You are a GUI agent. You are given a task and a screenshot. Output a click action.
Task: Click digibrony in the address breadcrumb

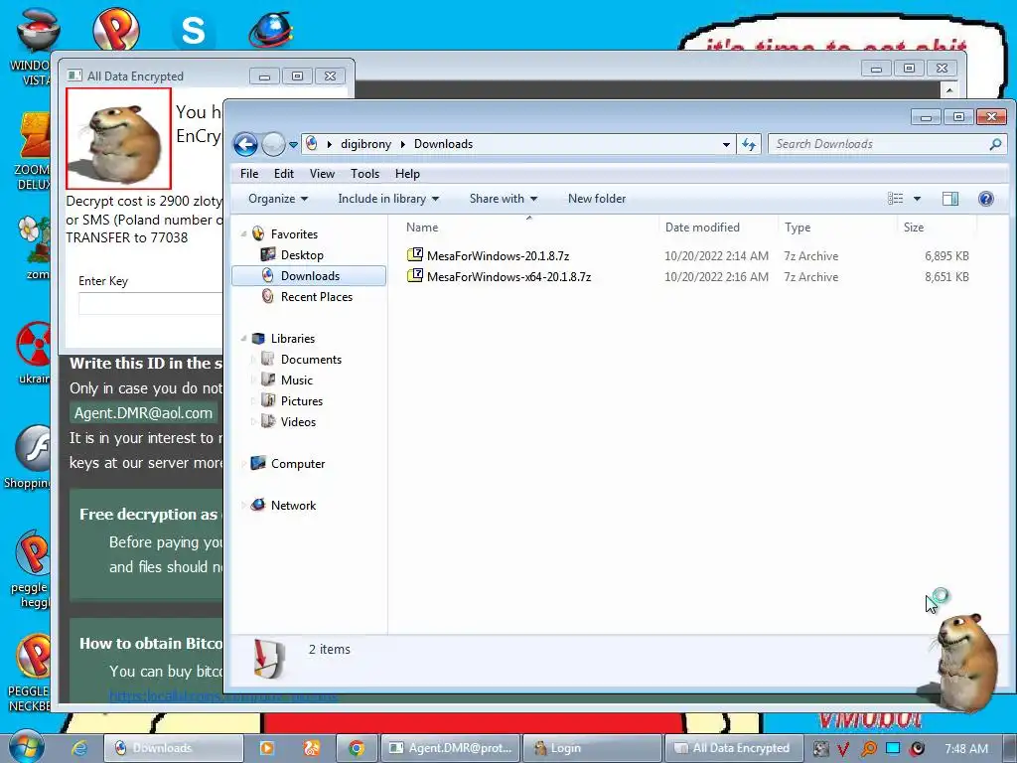(365, 144)
